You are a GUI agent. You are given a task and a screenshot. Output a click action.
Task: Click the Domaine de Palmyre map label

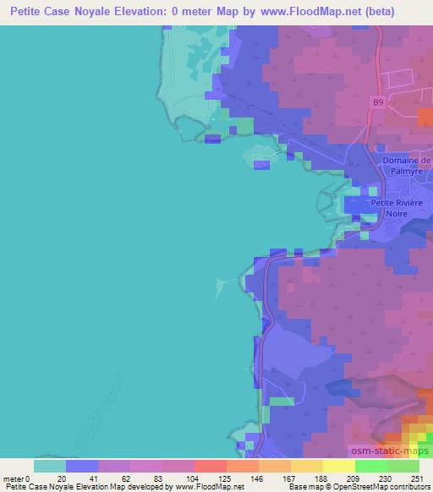[x=406, y=166]
